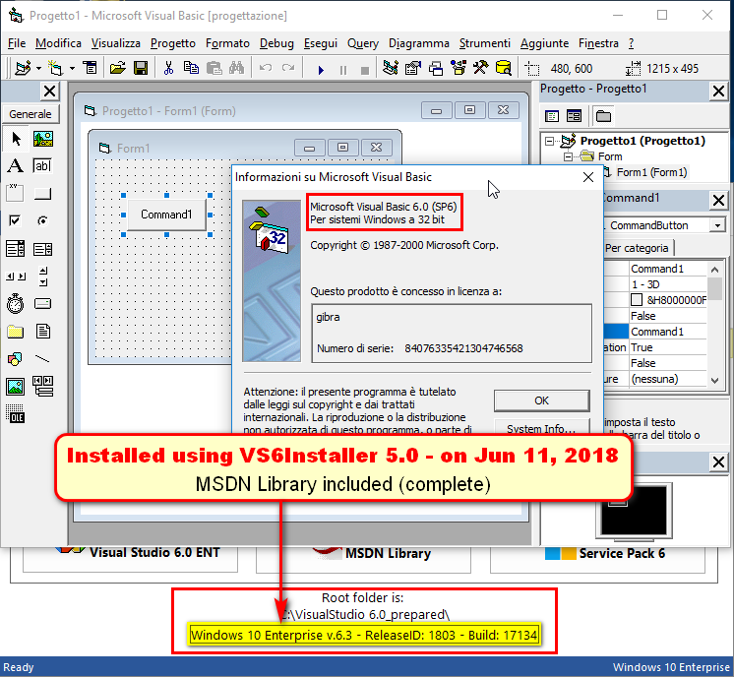Viewport: 734px width, 677px height.
Task: Select the ComboBox control tool
Action: point(16,249)
